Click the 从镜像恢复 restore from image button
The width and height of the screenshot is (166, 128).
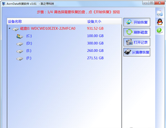[137, 52]
